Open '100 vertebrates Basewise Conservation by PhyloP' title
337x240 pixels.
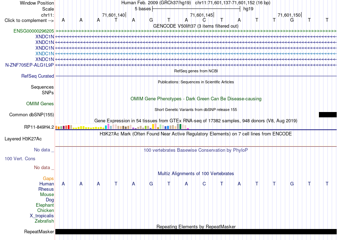(196, 150)
